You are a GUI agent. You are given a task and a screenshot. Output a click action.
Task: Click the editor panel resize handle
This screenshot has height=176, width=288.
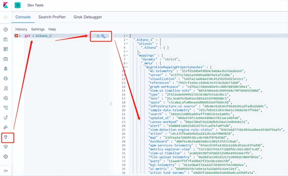pyautogui.click(x=111, y=104)
